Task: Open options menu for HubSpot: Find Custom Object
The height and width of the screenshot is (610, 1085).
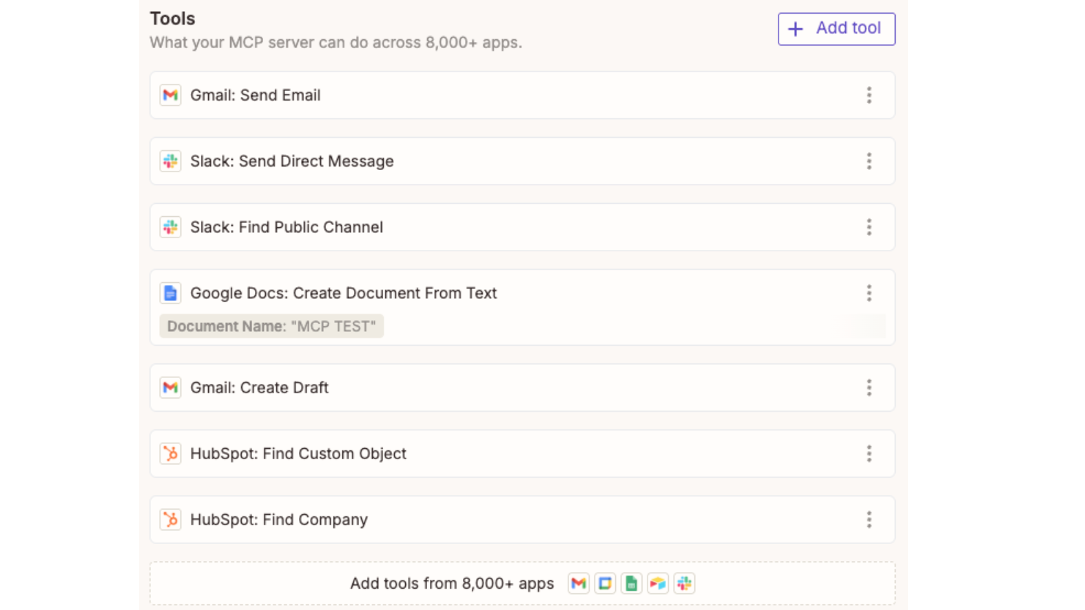Action: click(x=869, y=454)
